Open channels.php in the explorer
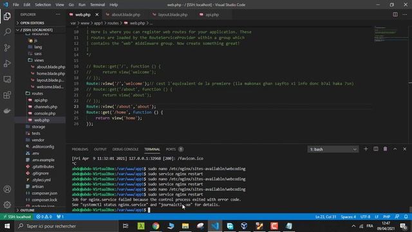412x232 pixels. click(x=46, y=107)
